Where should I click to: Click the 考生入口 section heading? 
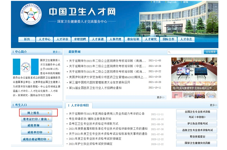[x=21, y=105]
